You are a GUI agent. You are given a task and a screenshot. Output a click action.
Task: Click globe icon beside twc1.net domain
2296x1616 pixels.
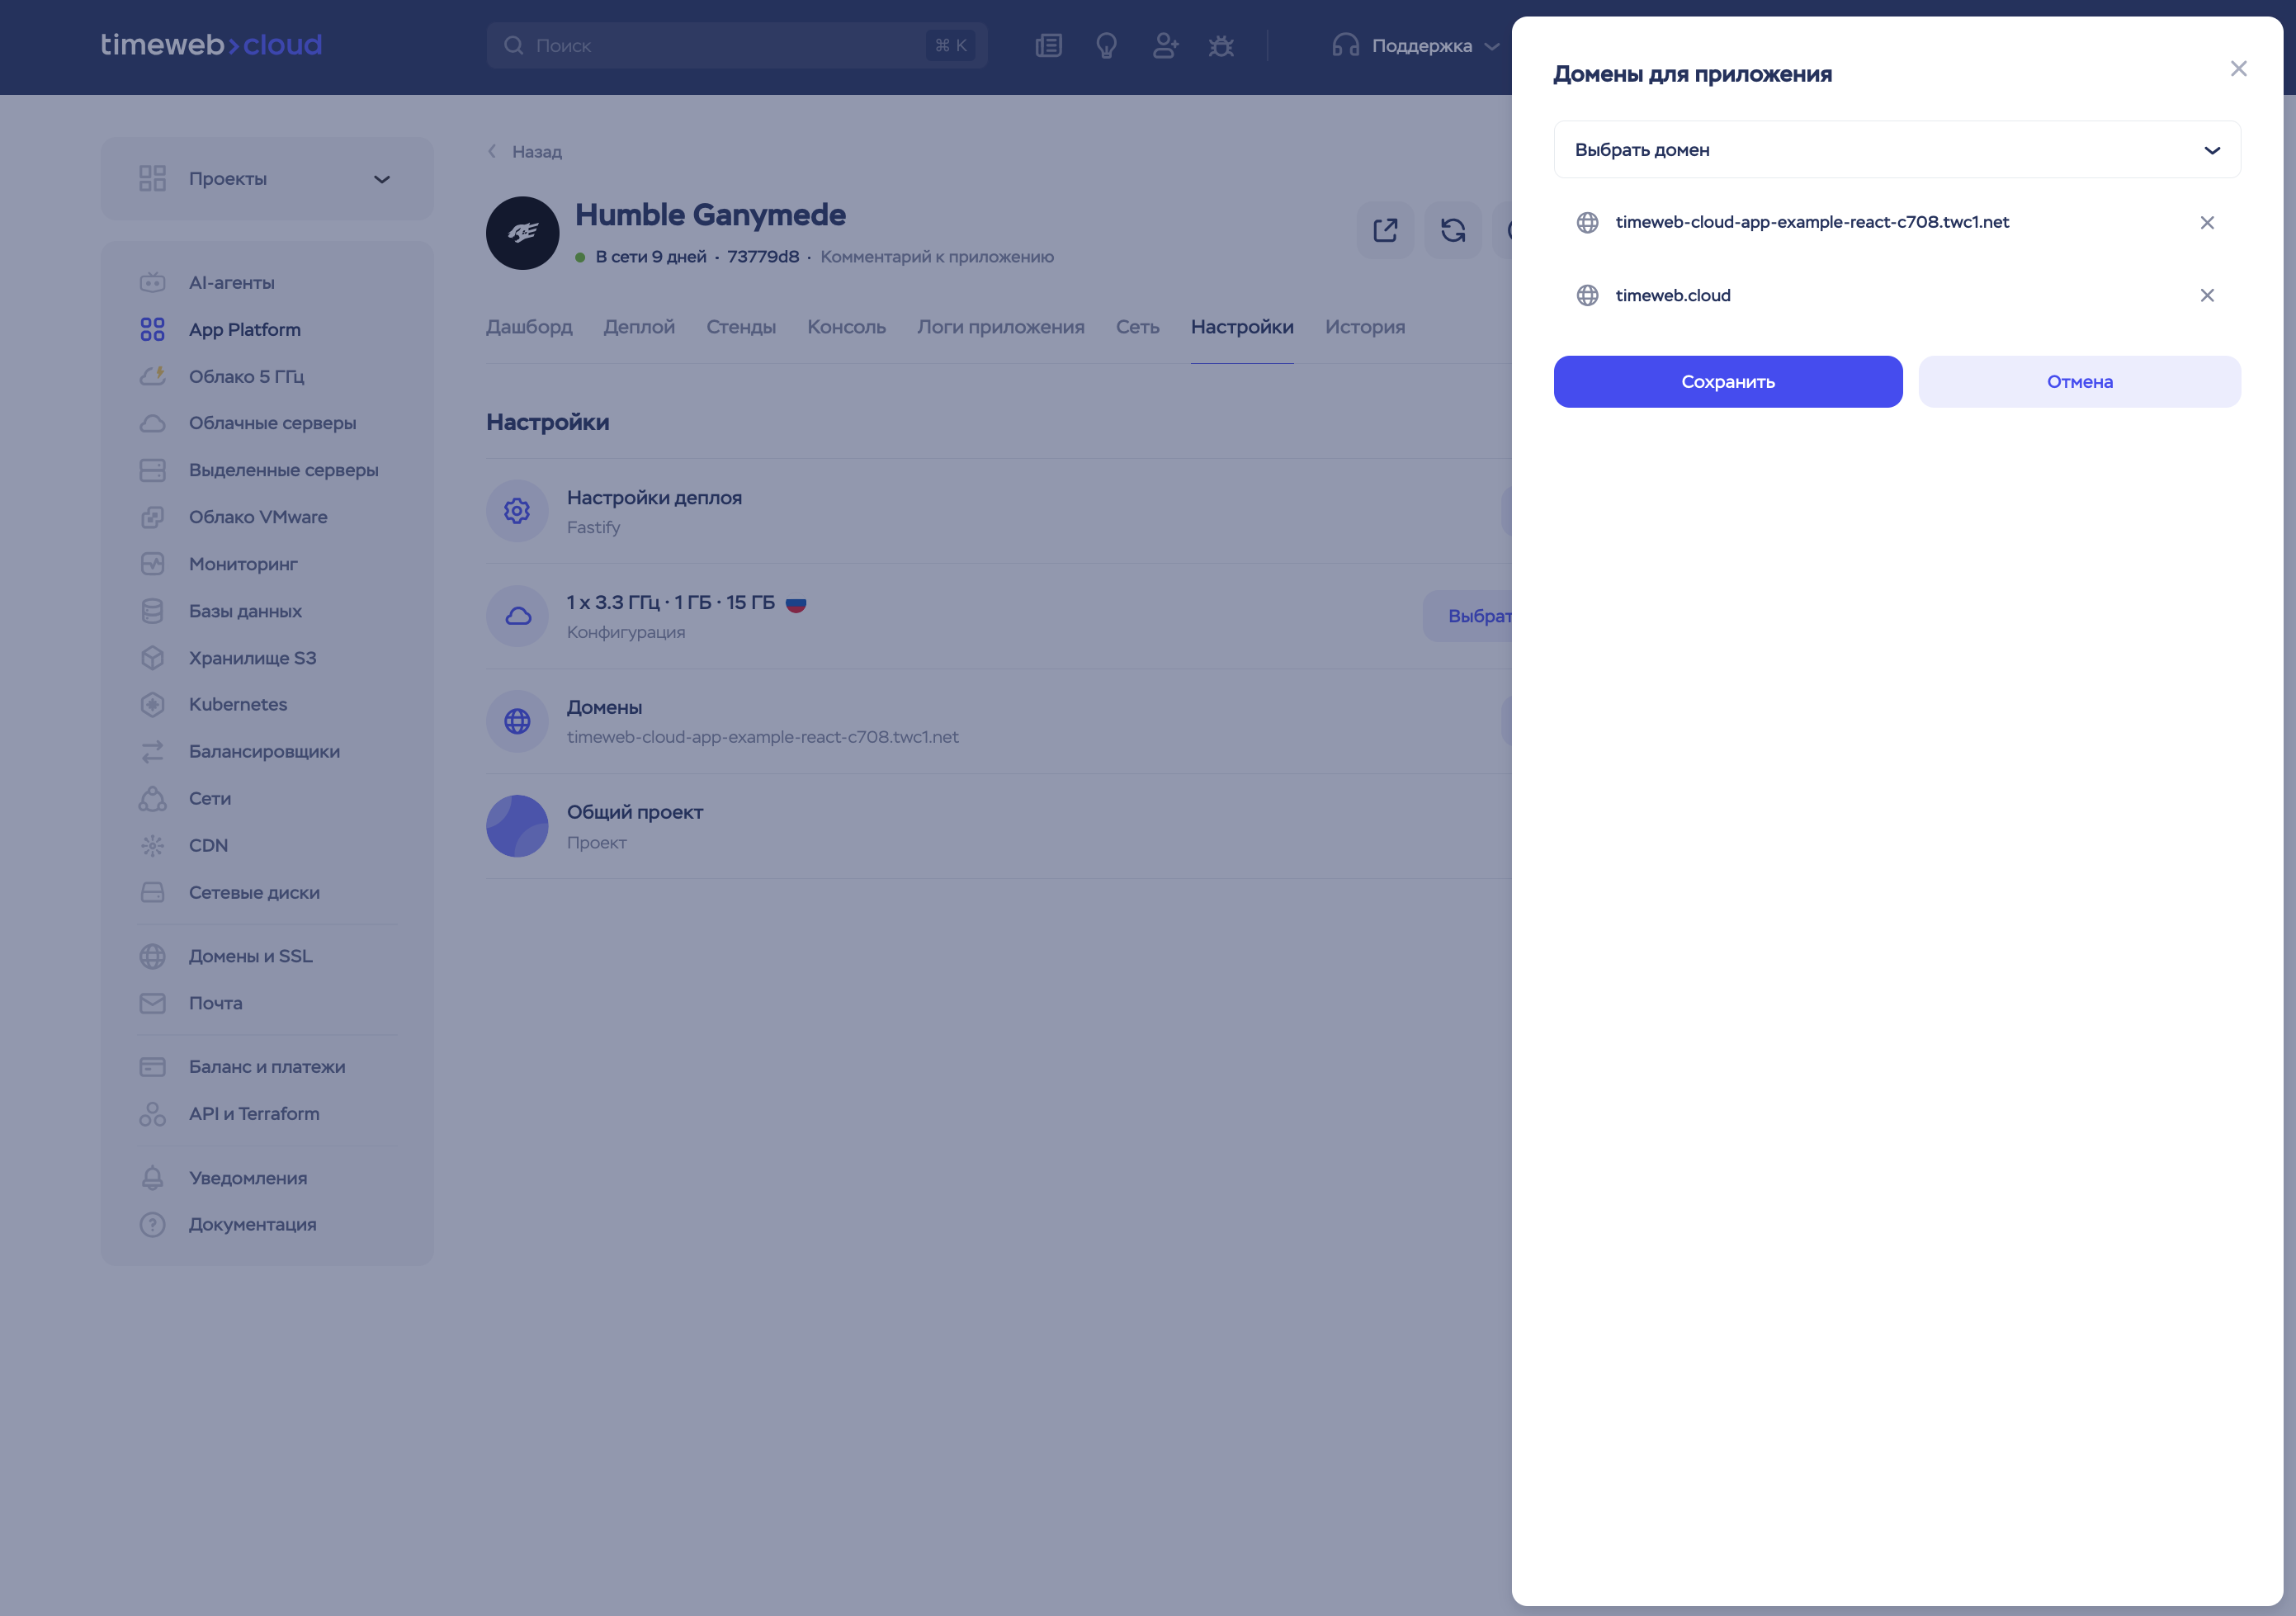click(x=1587, y=223)
